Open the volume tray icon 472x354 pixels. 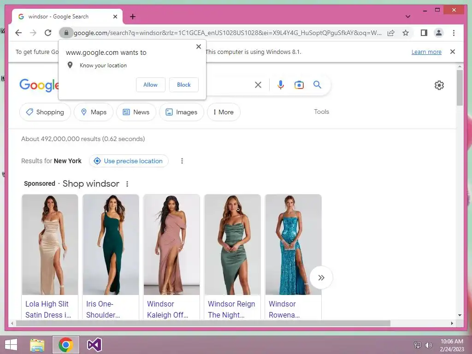(428, 345)
